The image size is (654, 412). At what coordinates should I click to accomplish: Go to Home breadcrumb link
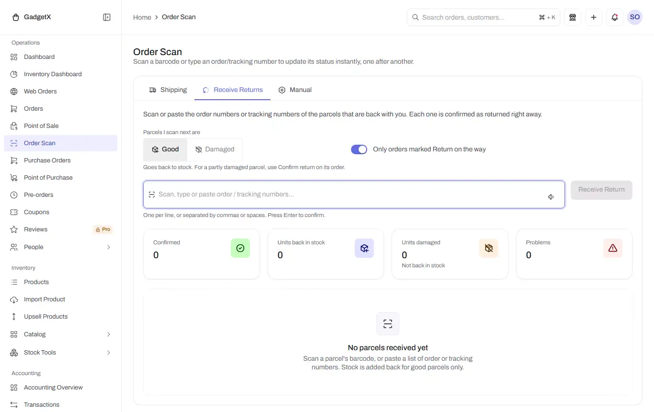142,17
